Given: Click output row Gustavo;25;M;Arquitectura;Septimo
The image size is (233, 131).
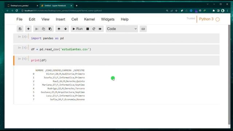Looking at the screenshot, I should click(x=63, y=92).
